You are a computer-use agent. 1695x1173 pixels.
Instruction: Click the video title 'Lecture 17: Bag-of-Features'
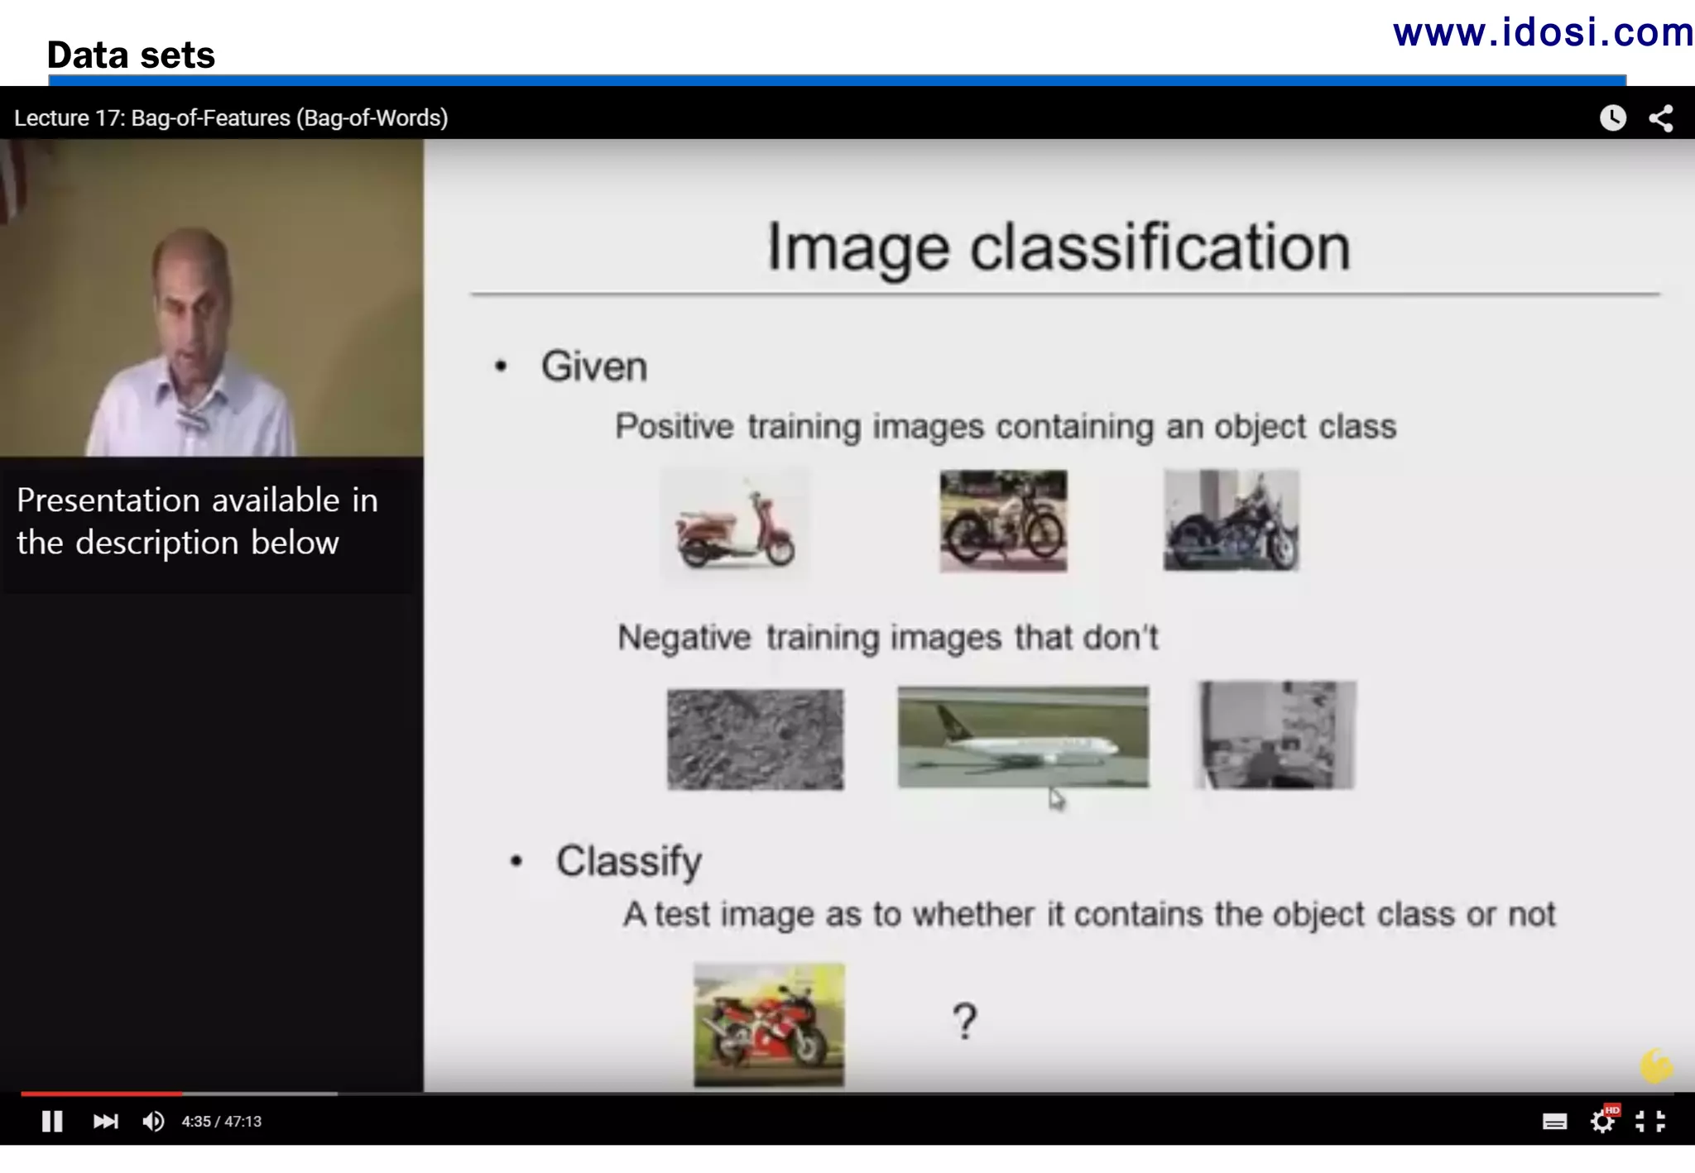point(231,117)
